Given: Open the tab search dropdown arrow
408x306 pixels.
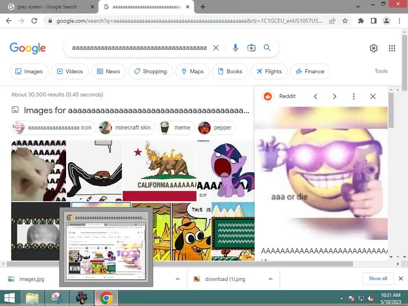Looking at the screenshot, I should [358, 7].
